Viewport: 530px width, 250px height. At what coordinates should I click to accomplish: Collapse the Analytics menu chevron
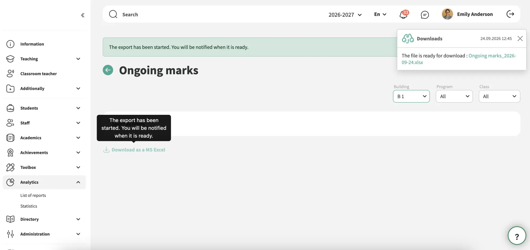click(78, 182)
